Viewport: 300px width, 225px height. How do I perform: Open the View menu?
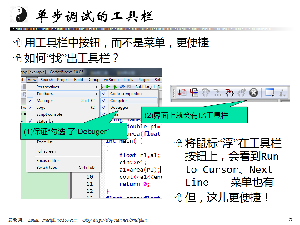32,79
